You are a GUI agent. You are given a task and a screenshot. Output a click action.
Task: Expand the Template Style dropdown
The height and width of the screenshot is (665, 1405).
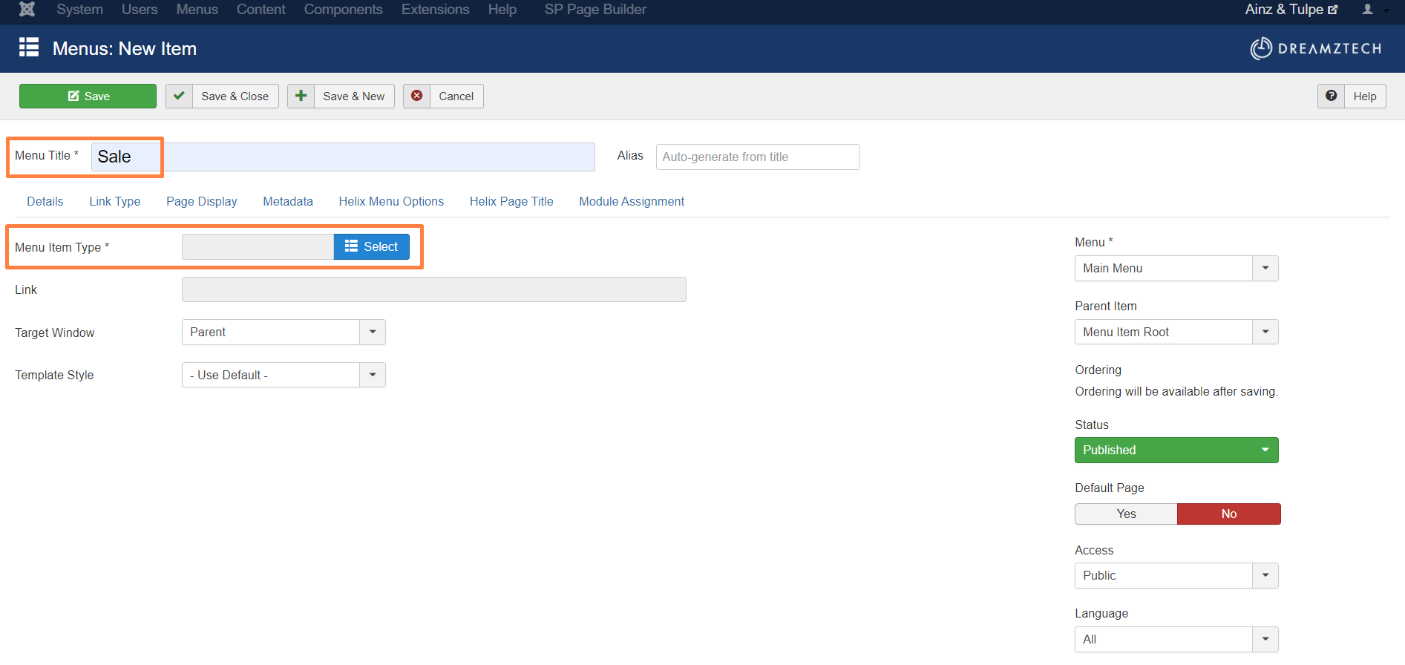pyautogui.click(x=284, y=375)
